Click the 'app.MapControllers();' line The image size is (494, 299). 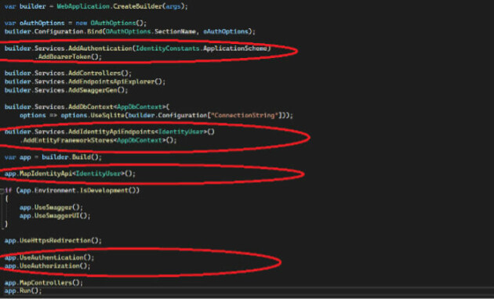44,283
